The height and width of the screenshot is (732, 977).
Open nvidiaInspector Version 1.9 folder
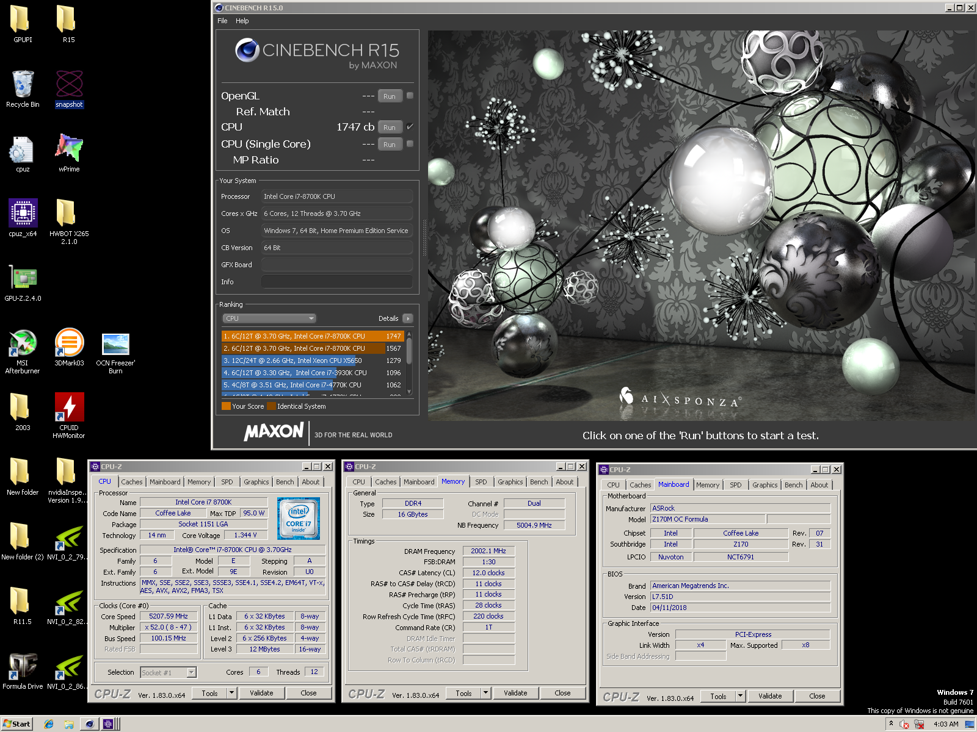pyautogui.click(x=68, y=480)
